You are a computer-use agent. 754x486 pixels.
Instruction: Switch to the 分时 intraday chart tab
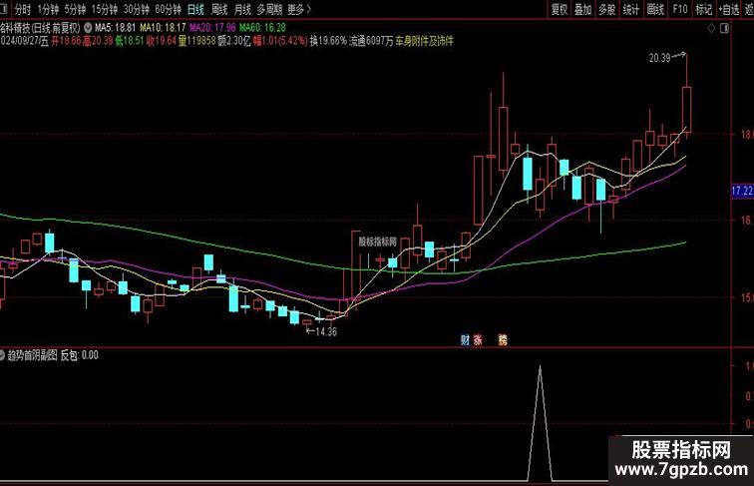coord(22,9)
